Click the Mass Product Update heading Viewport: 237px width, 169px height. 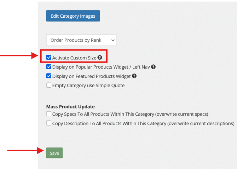tap(70, 106)
